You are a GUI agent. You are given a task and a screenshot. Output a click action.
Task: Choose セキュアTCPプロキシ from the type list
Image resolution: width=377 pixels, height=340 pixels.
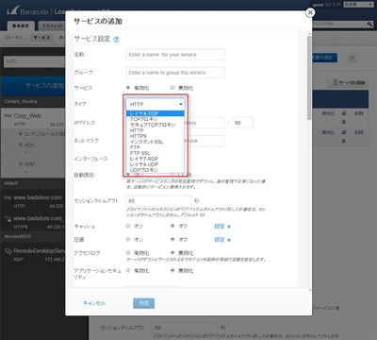pyautogui.click(x=156, y=125)
